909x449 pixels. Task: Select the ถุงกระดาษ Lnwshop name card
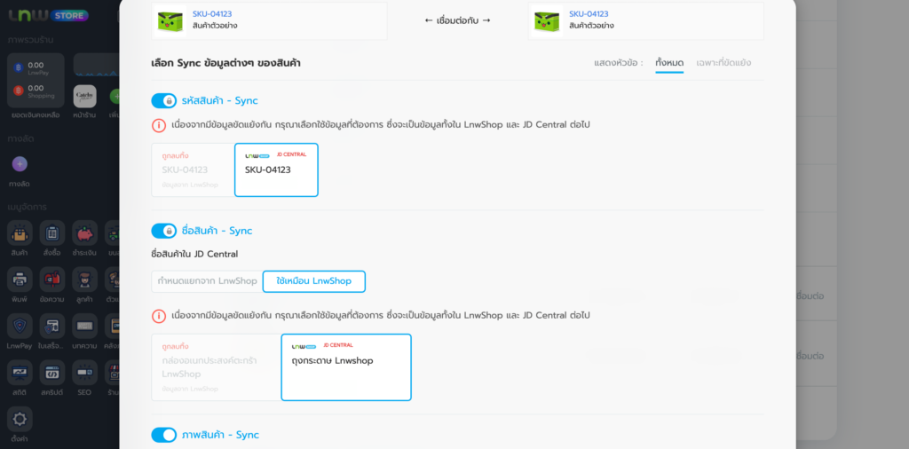(x=345, y=366)
